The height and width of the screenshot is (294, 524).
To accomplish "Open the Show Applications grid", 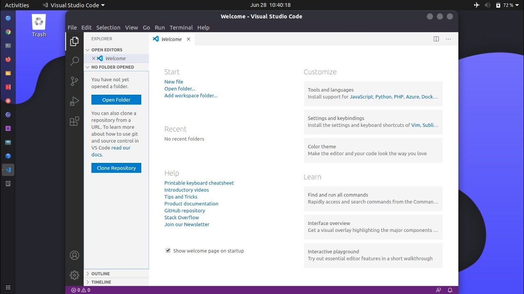I will click(x=8, y=287).
